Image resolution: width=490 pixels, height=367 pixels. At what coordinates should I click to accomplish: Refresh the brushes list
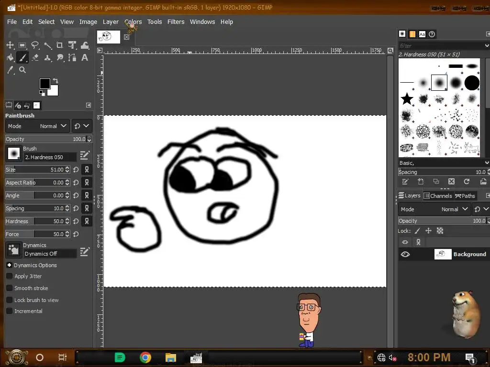(x=467, y=181)
